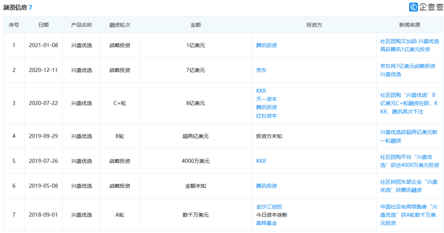The height and width of the screenshot is (233, 444).
Task: Click 兴盛优选 product name in the C+轮 row
Action: coord(81,103)
